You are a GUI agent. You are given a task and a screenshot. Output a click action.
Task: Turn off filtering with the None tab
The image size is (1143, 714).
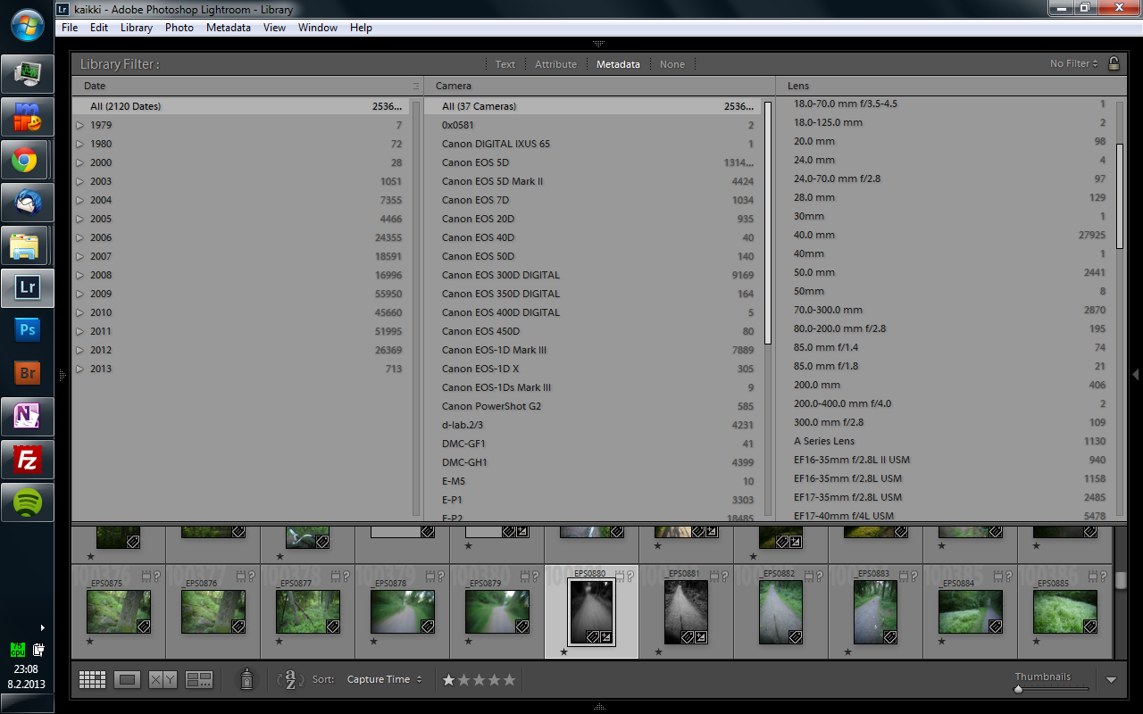click(x=672, y=64)
